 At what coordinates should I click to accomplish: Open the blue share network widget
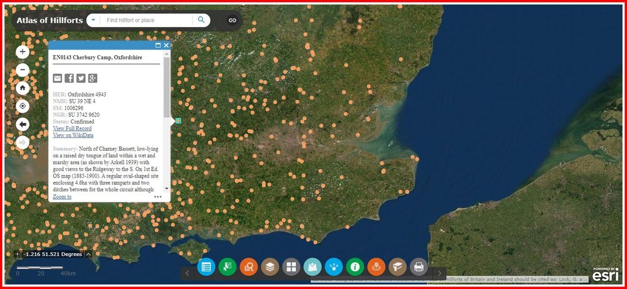334,266
